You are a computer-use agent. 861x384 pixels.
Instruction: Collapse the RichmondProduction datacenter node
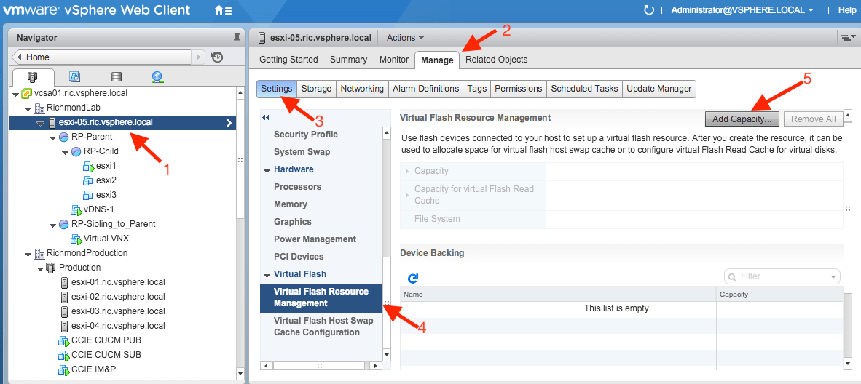pos(28,254)
